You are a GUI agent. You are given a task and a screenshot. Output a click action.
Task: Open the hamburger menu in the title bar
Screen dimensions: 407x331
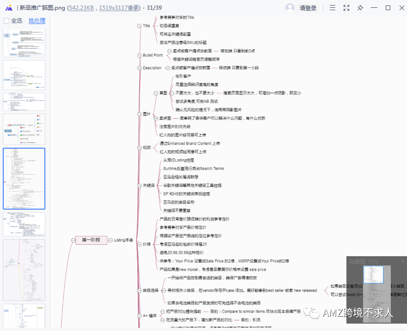tap(332, 8)
